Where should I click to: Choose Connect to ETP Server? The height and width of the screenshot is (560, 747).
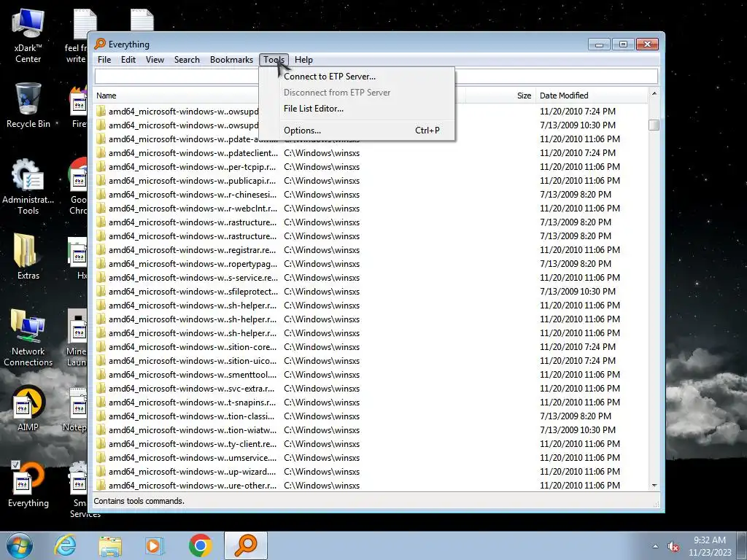(x=330, y=76)
